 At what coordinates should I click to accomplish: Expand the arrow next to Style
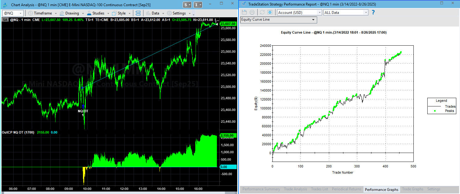click(x=129, y=14)
